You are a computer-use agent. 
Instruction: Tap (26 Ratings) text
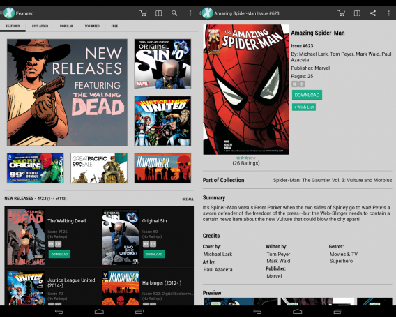tap(246, 163)
